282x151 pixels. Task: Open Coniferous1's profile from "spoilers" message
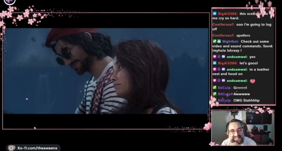tap(223, 36)
